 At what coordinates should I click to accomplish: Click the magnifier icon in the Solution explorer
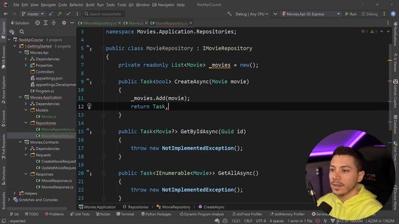pos(22,32)
